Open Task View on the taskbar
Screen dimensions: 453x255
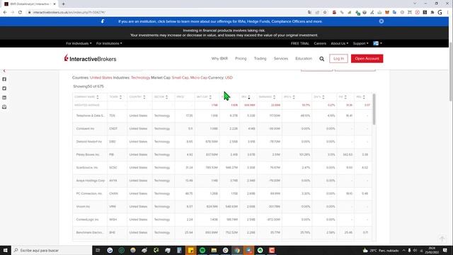98,250
